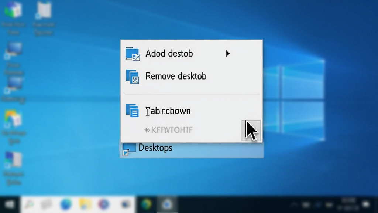Select the 'Tab rchown' menu entry

coord(192,111)
